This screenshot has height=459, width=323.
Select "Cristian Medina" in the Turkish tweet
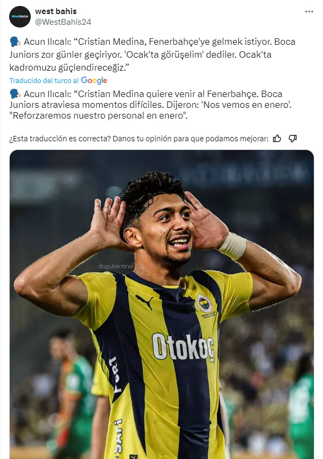point(112,42)
